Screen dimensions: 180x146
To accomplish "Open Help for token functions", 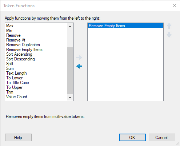I will [x=18, y=138].
